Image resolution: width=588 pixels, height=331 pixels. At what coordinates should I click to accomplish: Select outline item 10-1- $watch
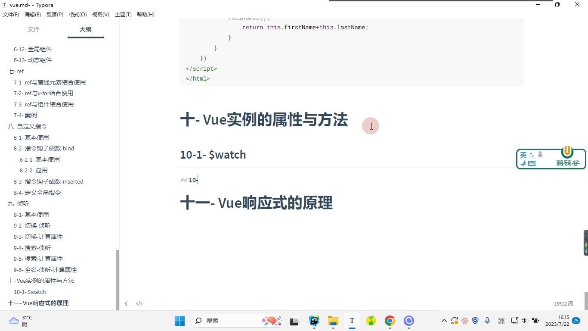point(30,292)
